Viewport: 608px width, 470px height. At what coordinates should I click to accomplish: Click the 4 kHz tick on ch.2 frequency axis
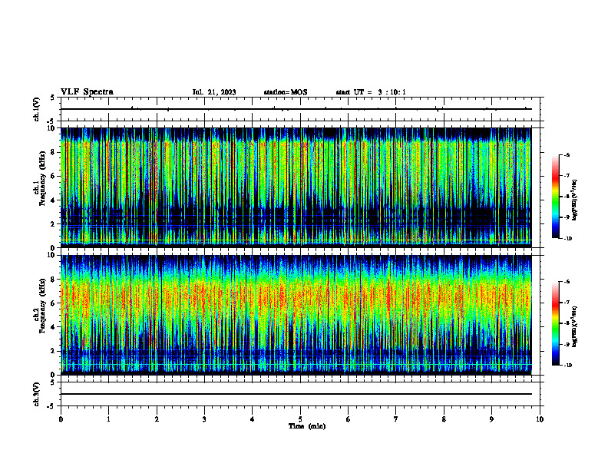[x=54, y=327]
